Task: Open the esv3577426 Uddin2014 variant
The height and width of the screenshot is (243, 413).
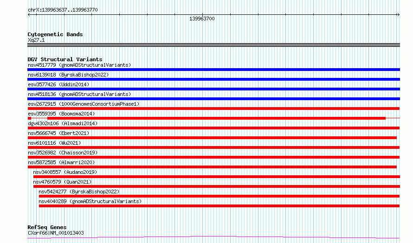Action: [58, 84]
